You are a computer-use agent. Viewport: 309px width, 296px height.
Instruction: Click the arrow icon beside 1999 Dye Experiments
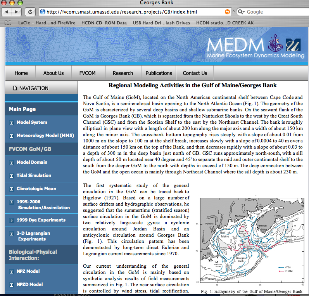tap(11, 220)
